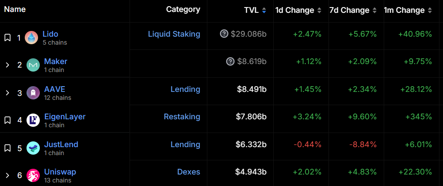
Task: Toggle bookmark for JustLend
Action: pyautogui.click(x=8, y=148)
